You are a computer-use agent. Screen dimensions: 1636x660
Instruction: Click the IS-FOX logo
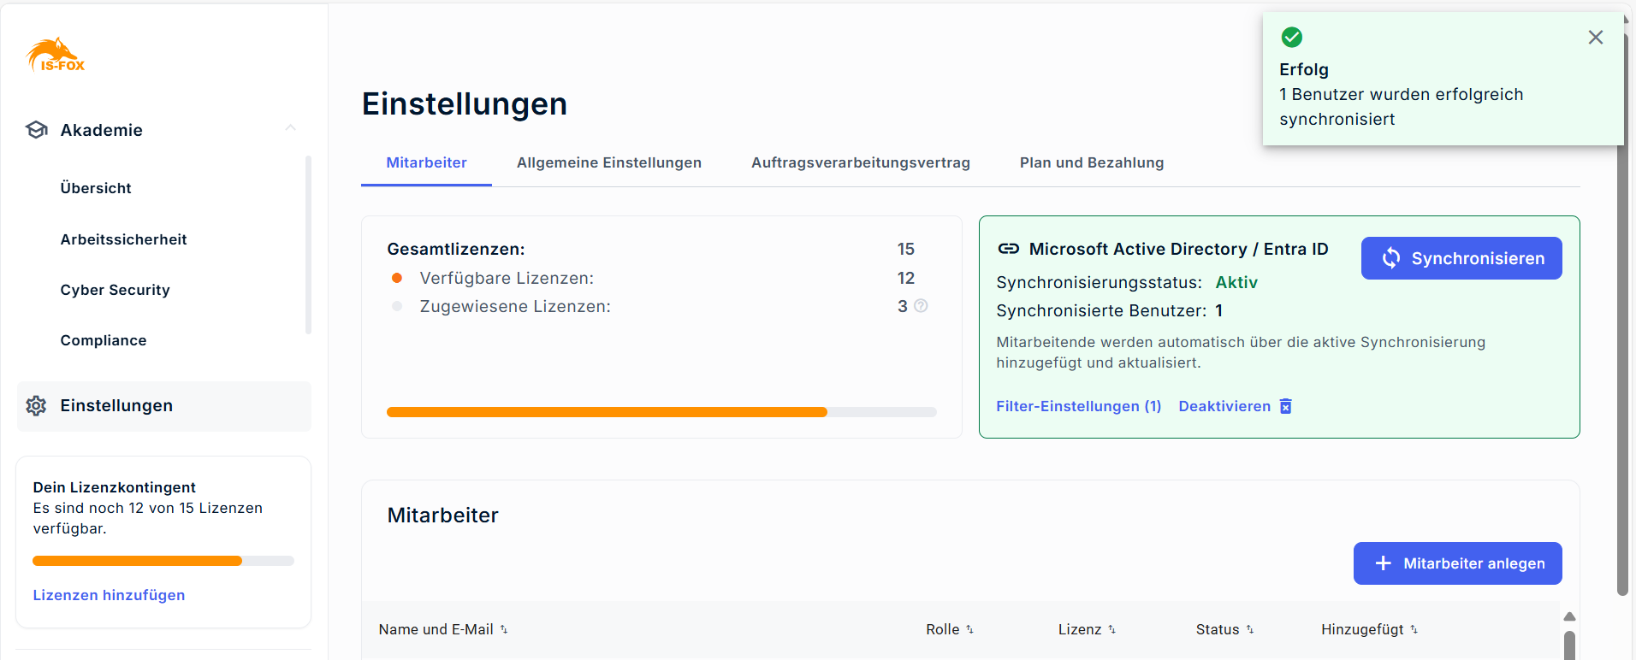56,56
